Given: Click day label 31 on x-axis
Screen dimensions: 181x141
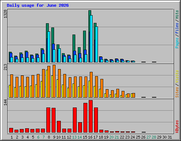Looking at the screenshot, I should [170, 137].
